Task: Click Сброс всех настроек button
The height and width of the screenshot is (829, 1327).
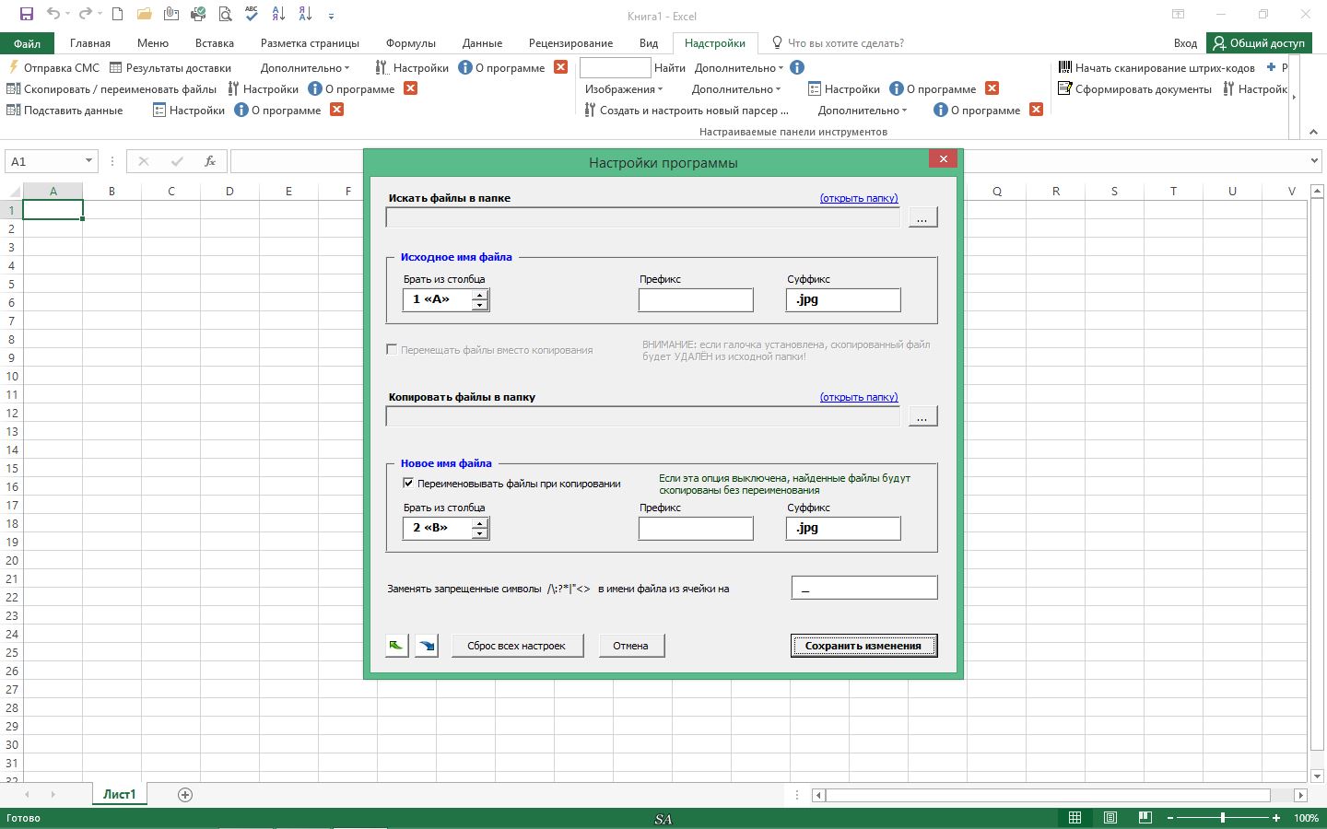Action: (517, 646)
